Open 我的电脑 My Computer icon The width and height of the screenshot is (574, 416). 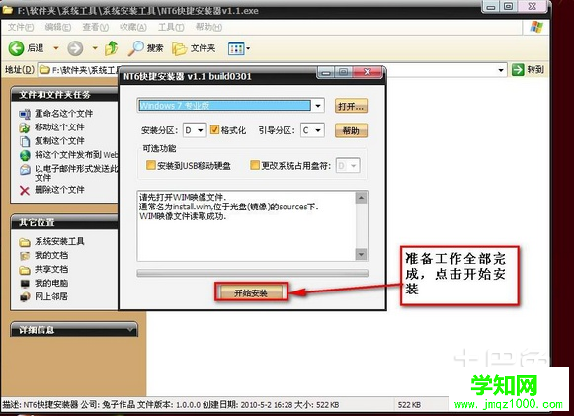25,283
